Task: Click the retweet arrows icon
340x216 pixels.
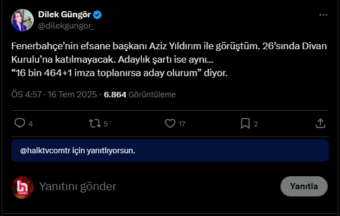Action: [x=95, y=124]
